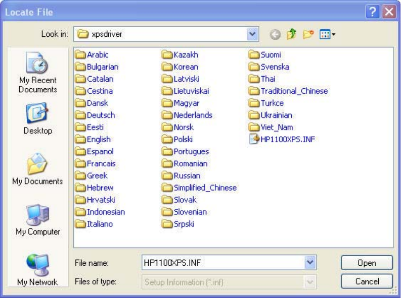Image resolution: width=401 pixels, height=298 pixels.
Task: Expand the Look in dropdown
Action: [252, 34]
